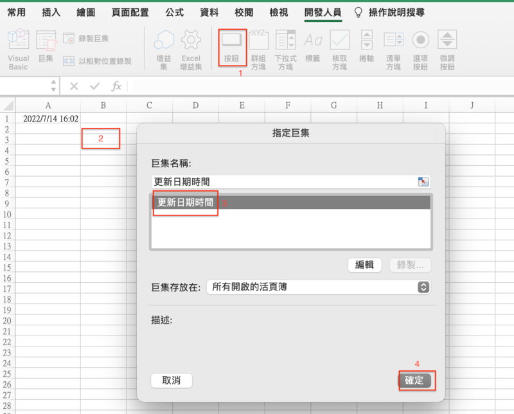Viewport: 514px width, 414px height.
Task: Confirm with the 確定 button
Action: pos(414,380)
